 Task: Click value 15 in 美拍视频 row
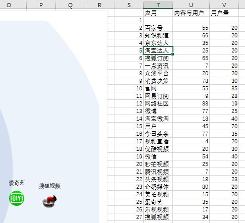205,194
